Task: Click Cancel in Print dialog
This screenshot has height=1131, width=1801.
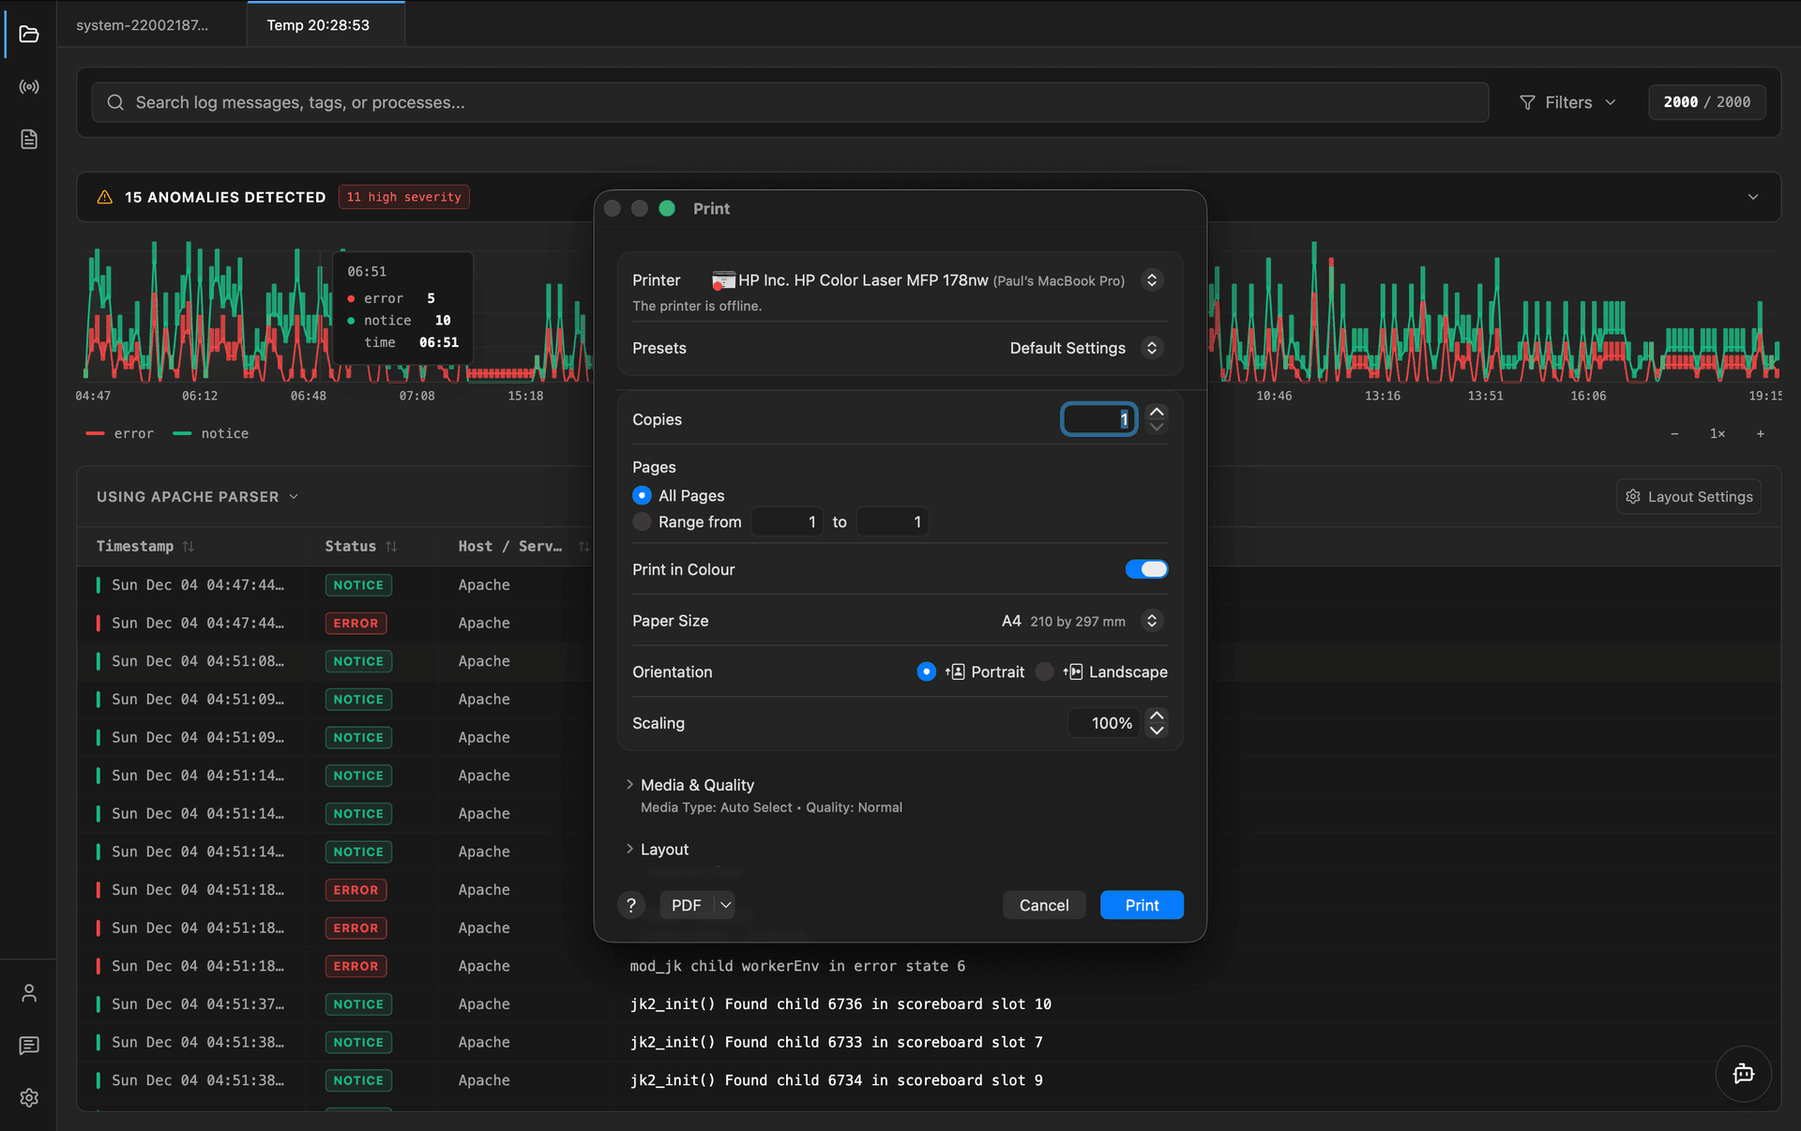Action: [1044, 905]
